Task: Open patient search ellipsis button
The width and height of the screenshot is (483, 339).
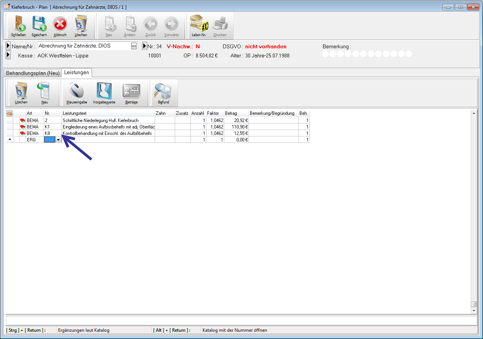Action: (133, 46)
